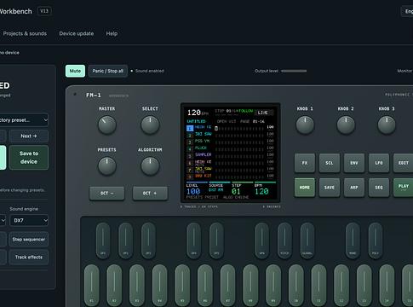
Task: Select the EDIT pad button
Action: [403, 163]
